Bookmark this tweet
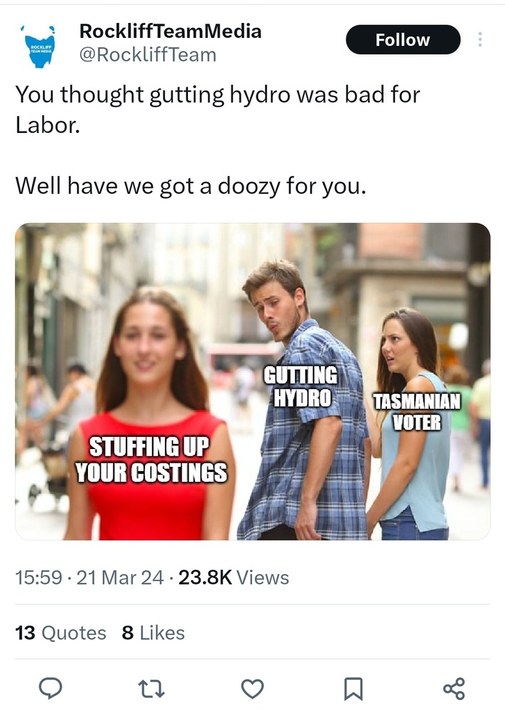505x715 pixels. (x=354, y=689)
